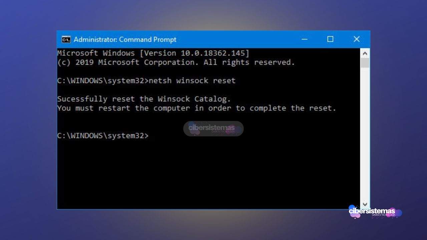Click the Microsoft Windows version line
This screenshot has width=427, height=240.
(153, 53)
